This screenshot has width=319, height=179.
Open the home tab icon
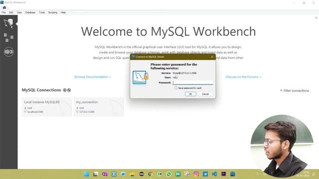(4, 7)
